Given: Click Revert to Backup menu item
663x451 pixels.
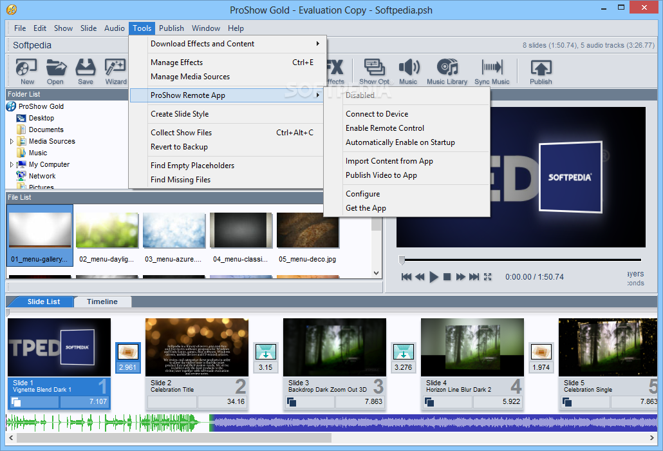Looking at the screenshot, I should (x=227, y=147).
